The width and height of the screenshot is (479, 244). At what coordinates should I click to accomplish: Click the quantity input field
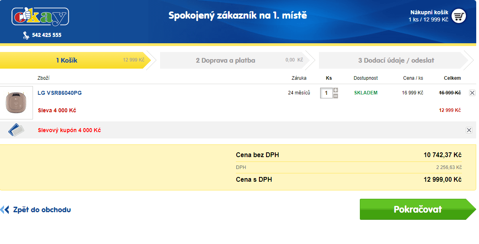tap(326, 93)
